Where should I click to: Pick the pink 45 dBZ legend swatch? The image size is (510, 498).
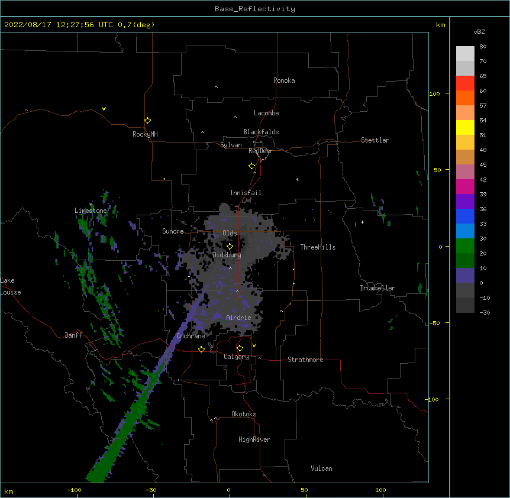[465, 172]
